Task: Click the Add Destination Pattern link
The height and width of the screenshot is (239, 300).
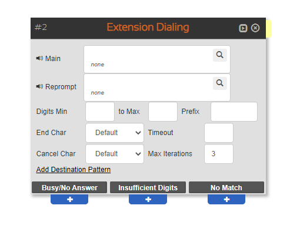Action: (74, 170)
